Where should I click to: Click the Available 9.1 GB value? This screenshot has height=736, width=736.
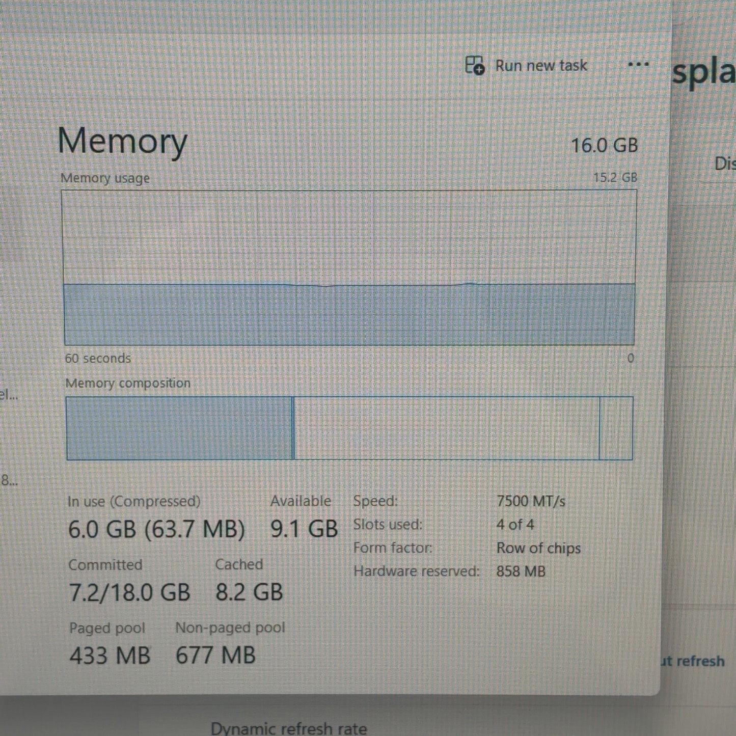click(x=304, y=529)
